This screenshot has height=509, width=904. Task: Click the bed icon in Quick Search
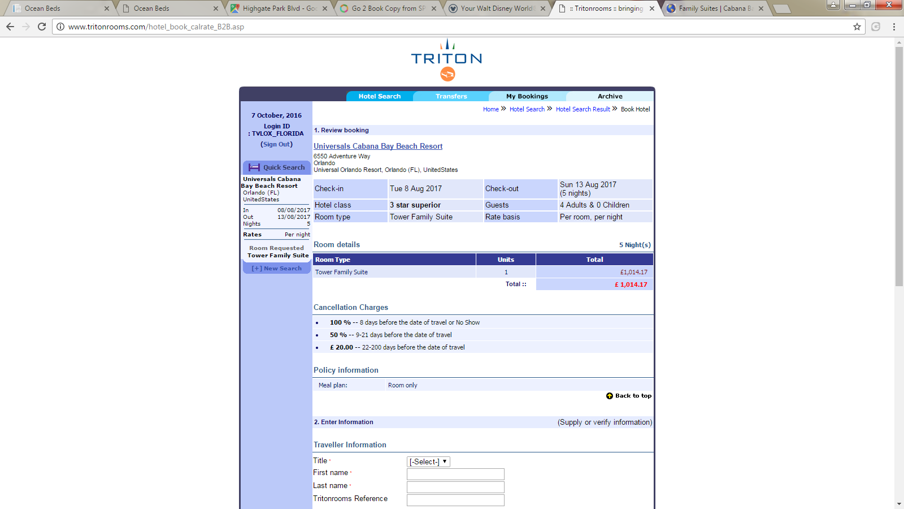[x=254, y=167]
